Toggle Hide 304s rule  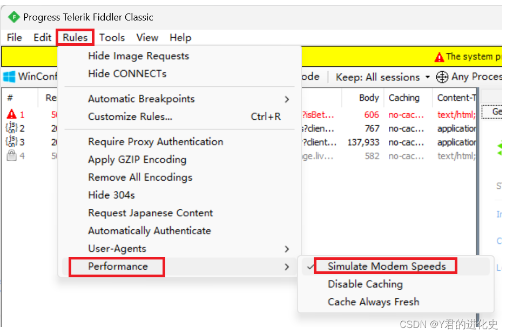pyautogui.click(x=179, y=195)
